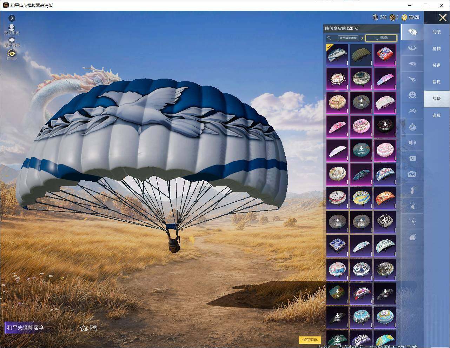This screenshot has height=348, width=450.
Task: Select the equipped 和平先锋 parachute with checkmark
Action: pos(337,54)
